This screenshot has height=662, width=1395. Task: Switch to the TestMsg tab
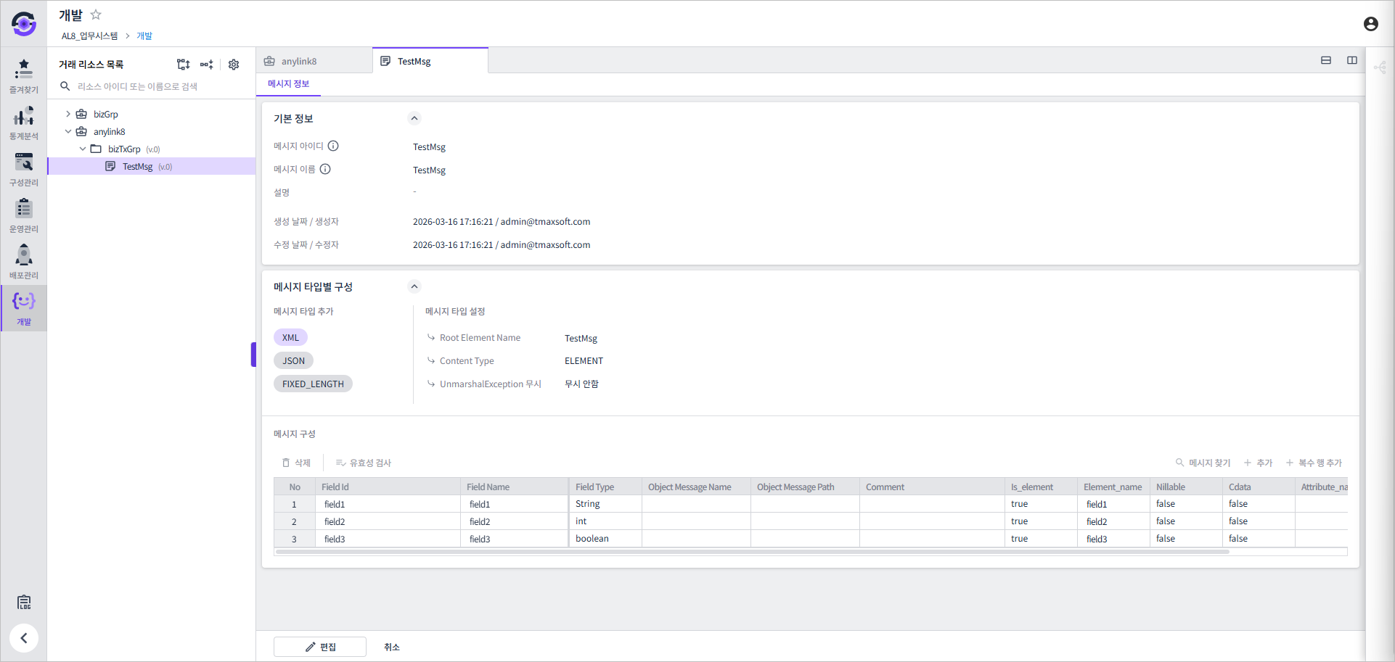point(430,61)
